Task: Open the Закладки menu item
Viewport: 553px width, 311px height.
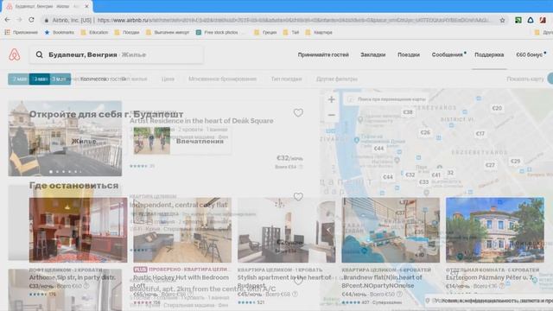Action: point(372,54)
